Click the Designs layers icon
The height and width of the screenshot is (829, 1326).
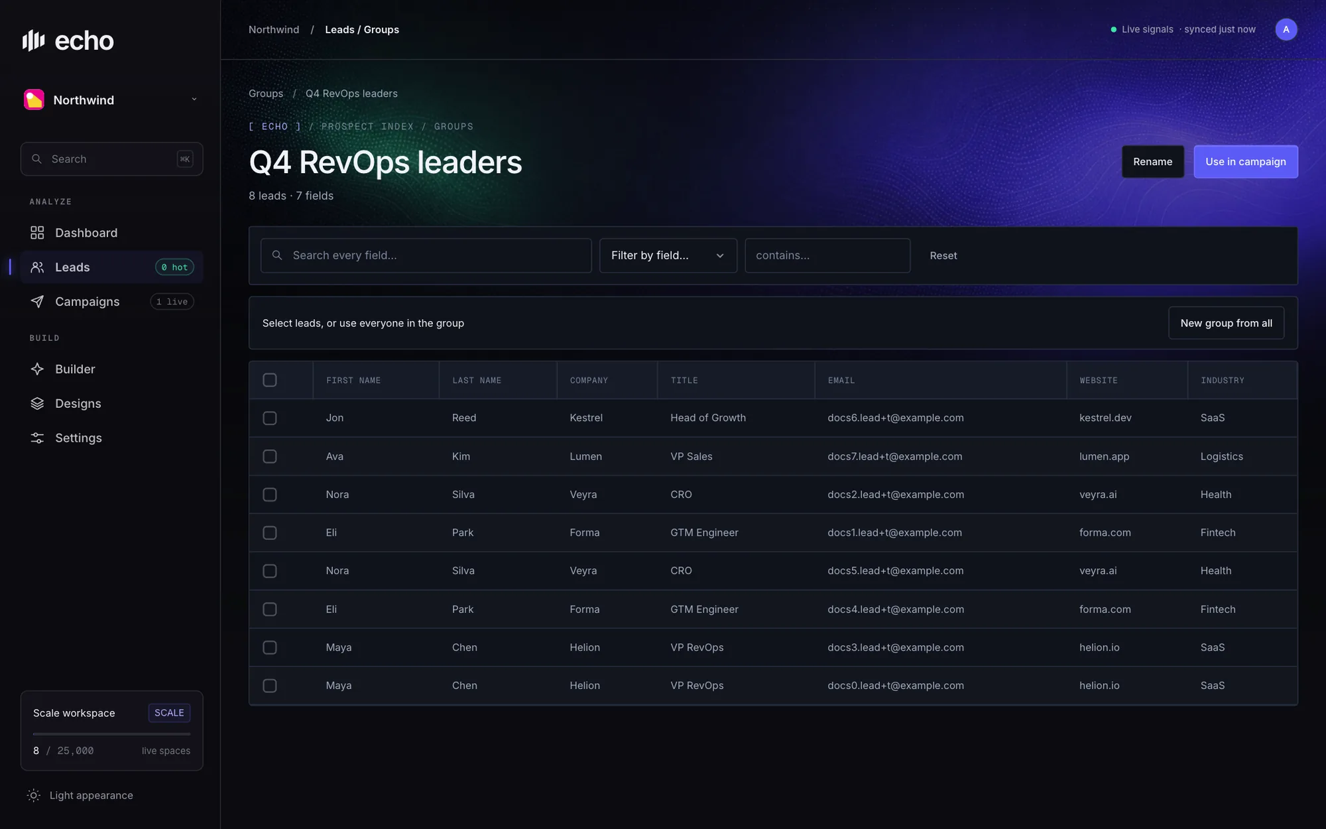37,404
